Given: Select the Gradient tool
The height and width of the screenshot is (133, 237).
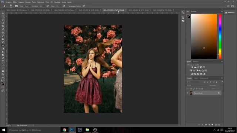Looking at the screenshot, I should point(3,48).
